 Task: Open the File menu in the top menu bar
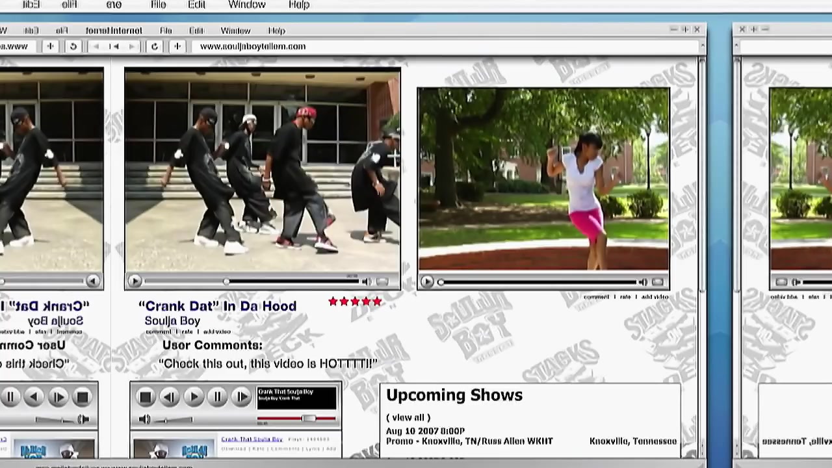point(158,5)
